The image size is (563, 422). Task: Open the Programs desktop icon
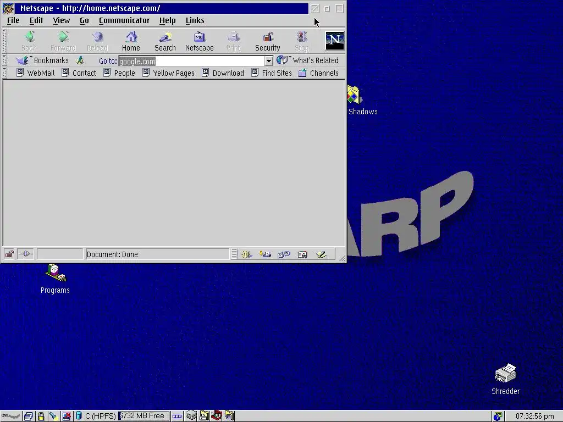point(55,279)
